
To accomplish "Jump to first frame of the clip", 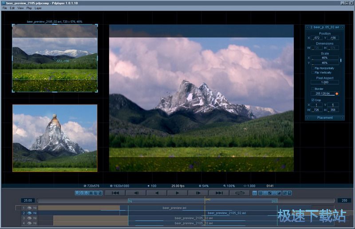I will (115, 193).
